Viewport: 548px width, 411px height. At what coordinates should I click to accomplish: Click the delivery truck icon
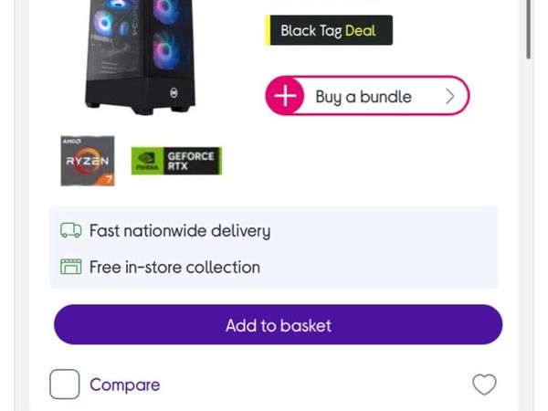click(x=71, y=230)
